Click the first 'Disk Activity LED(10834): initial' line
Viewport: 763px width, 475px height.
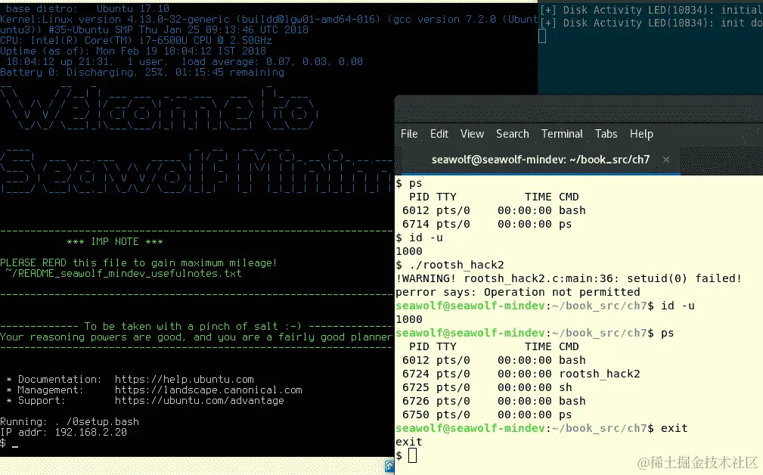click(651, 11)
